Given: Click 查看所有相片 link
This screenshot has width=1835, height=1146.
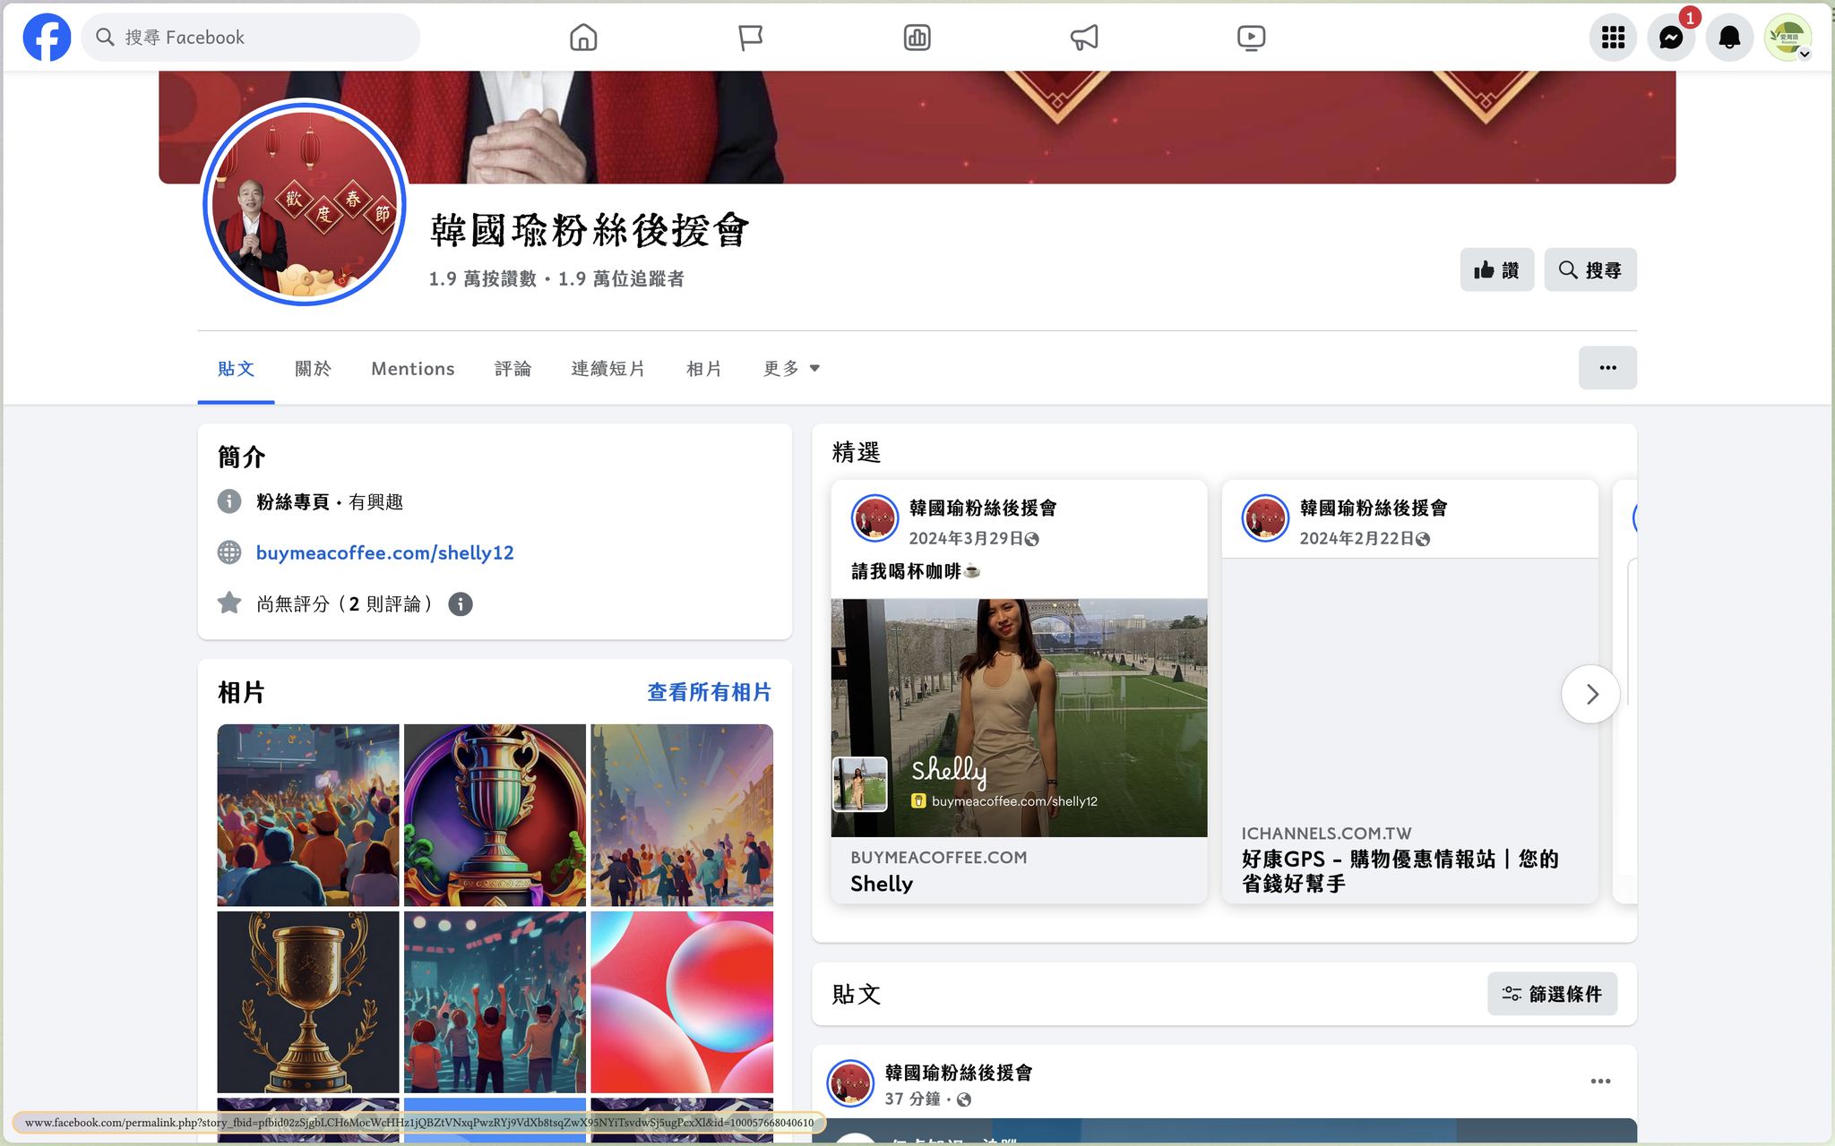Looking at the screenshot, I should [709, 692].
